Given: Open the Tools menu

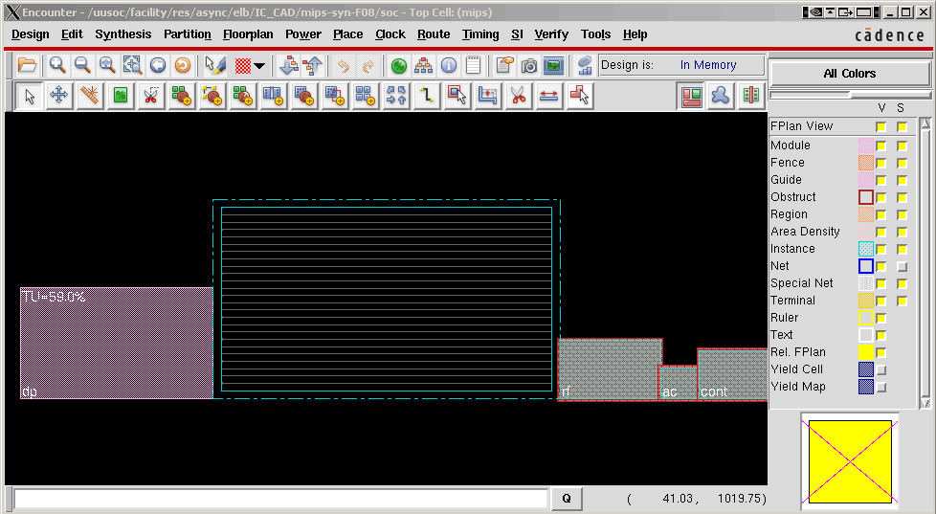Looking at the screenshot, I should point(595,34).
